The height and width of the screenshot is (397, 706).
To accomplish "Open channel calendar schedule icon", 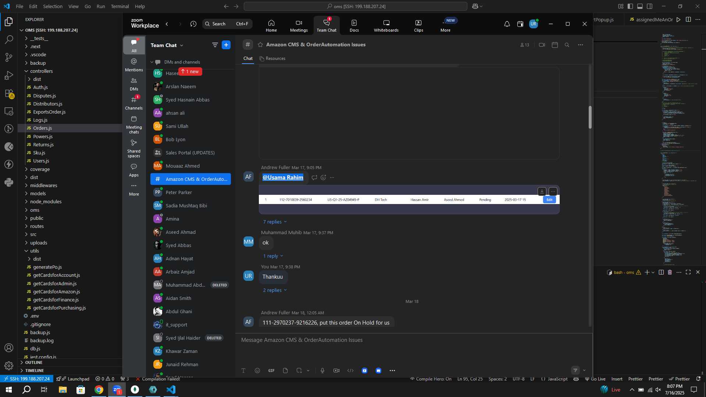I will 555,45.
